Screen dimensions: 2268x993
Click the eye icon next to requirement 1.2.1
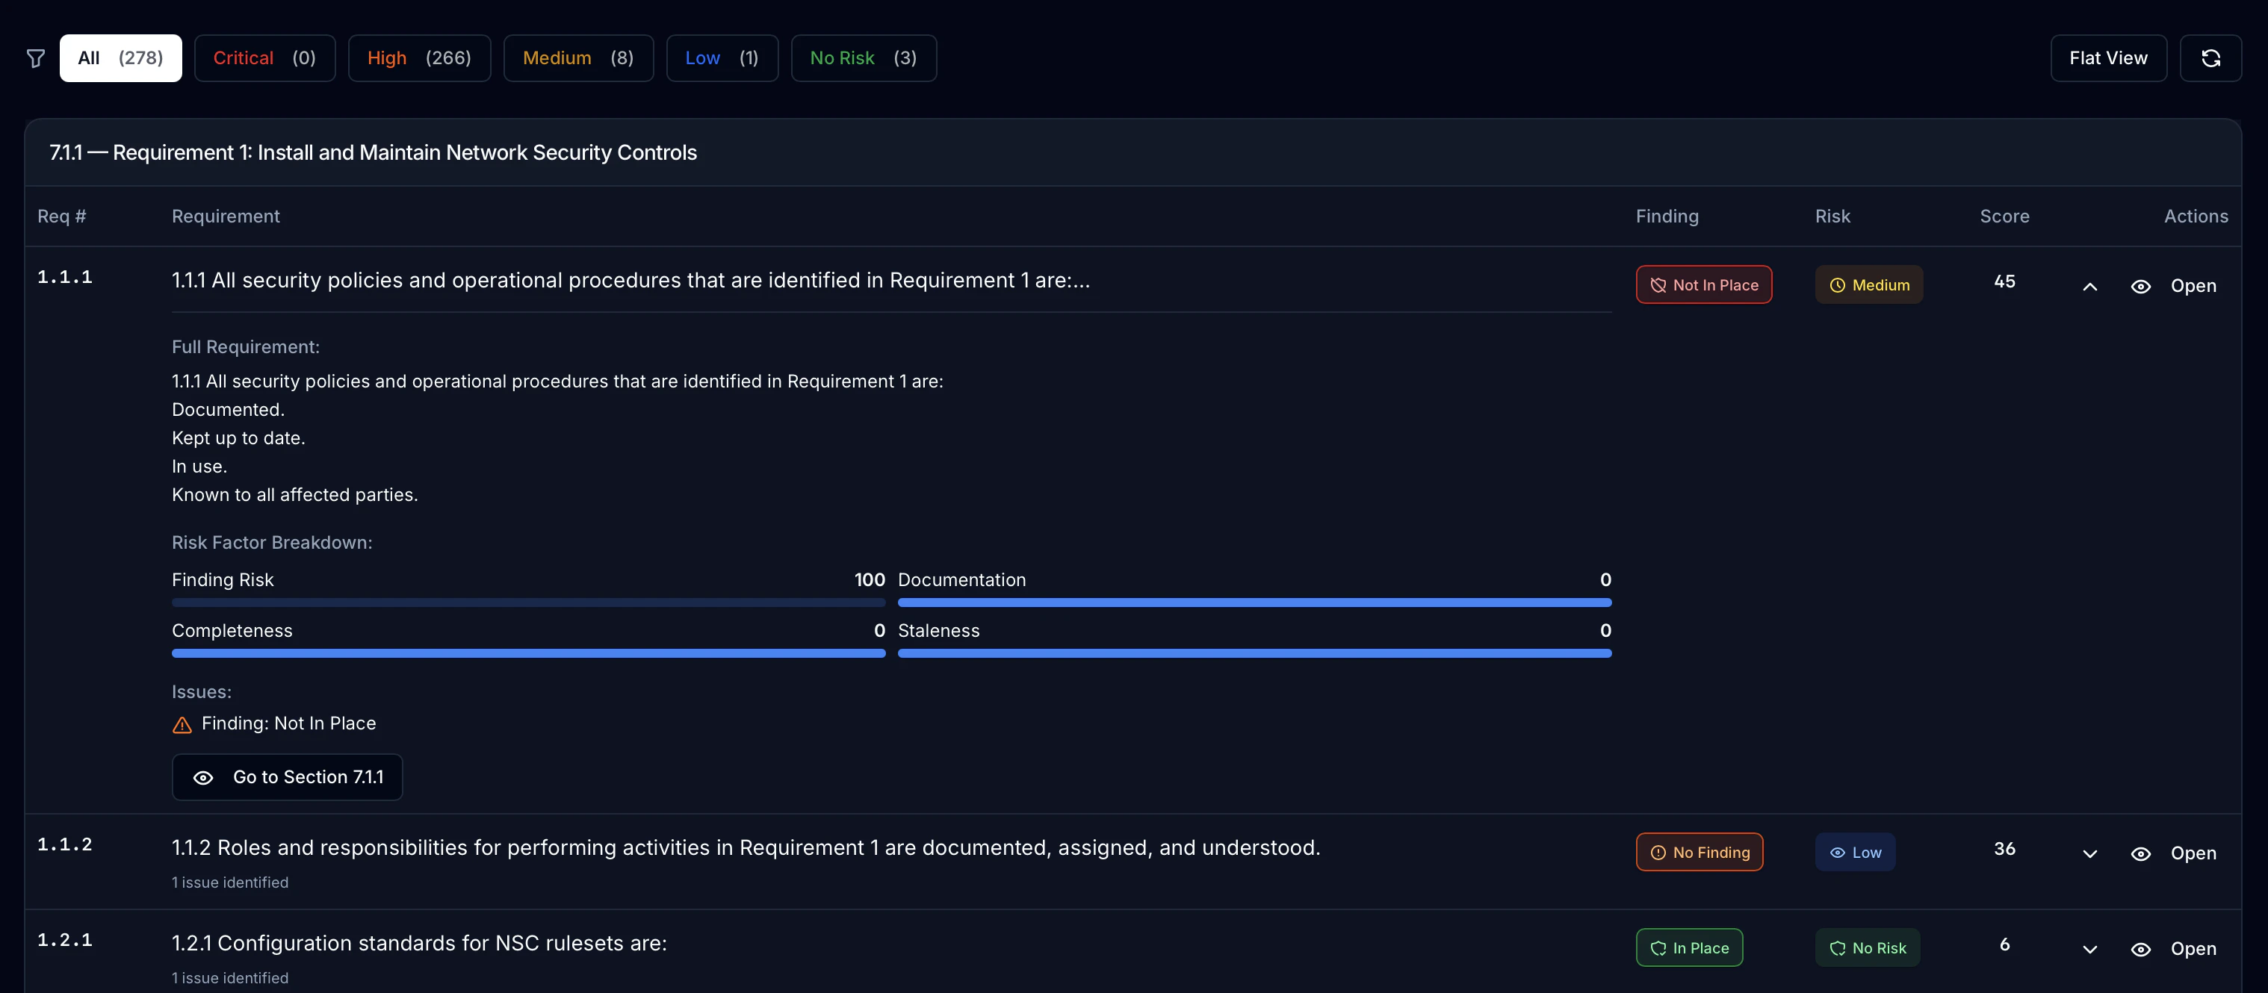click(x=2142, y=949)
